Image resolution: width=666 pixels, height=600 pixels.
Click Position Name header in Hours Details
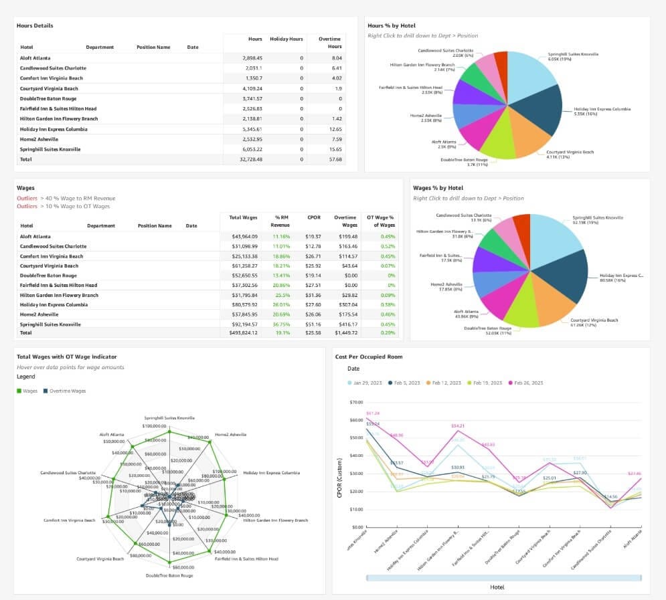pyautogui.click(x=153, y=47)
